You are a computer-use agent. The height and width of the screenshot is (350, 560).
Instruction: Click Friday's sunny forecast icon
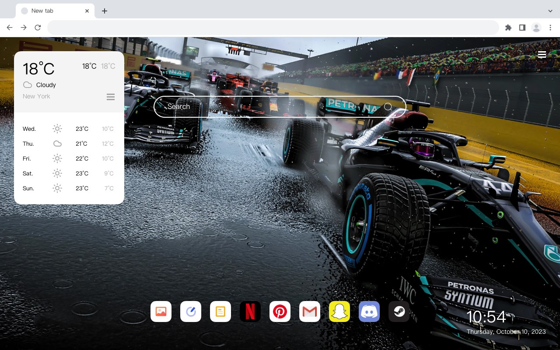click(x=57, y=158)
